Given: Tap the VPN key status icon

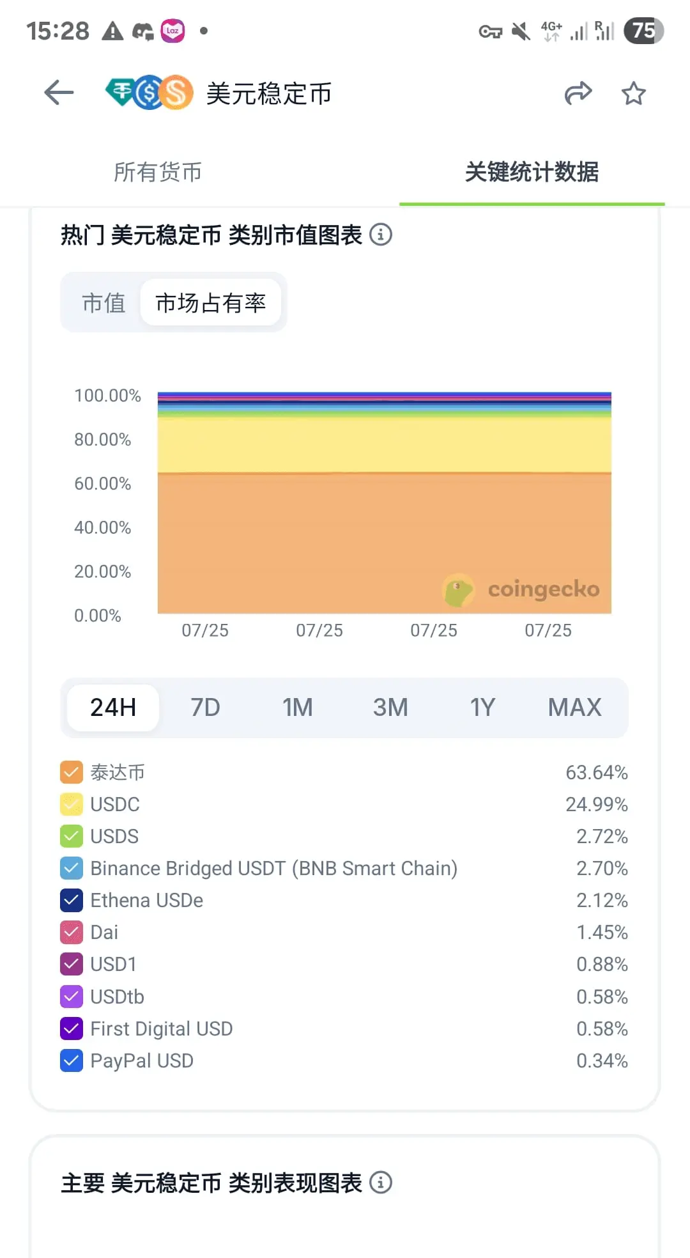Looking at the screenshot, I should point(491,31).
